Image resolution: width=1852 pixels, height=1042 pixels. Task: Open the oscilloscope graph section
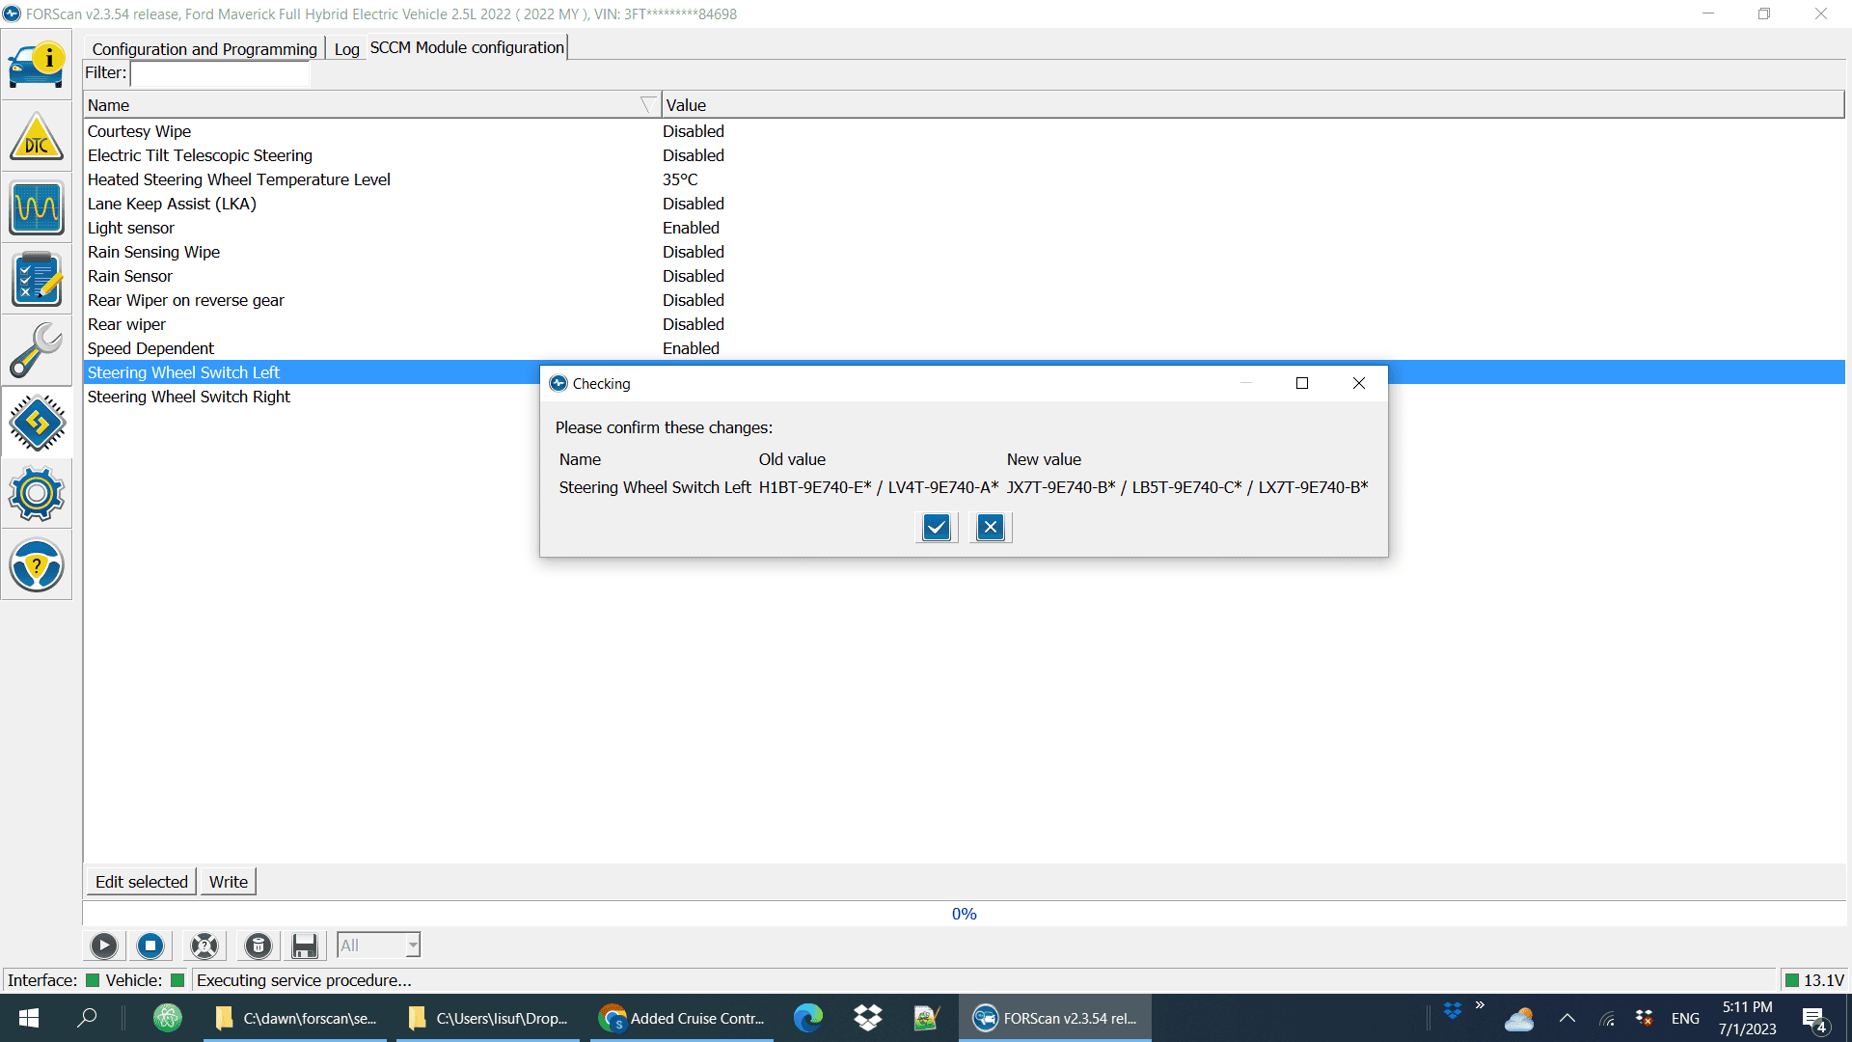37,207
